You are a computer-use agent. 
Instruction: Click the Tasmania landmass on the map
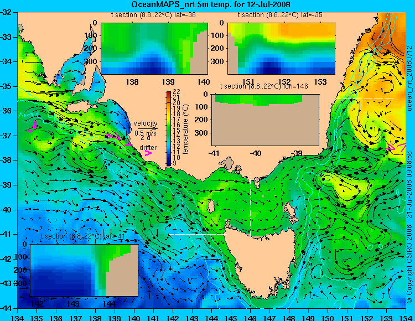tap(262, 262)
